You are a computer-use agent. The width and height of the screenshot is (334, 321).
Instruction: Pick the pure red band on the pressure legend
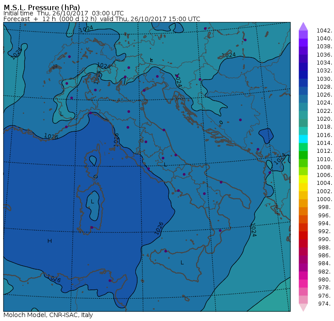[303, 235]
